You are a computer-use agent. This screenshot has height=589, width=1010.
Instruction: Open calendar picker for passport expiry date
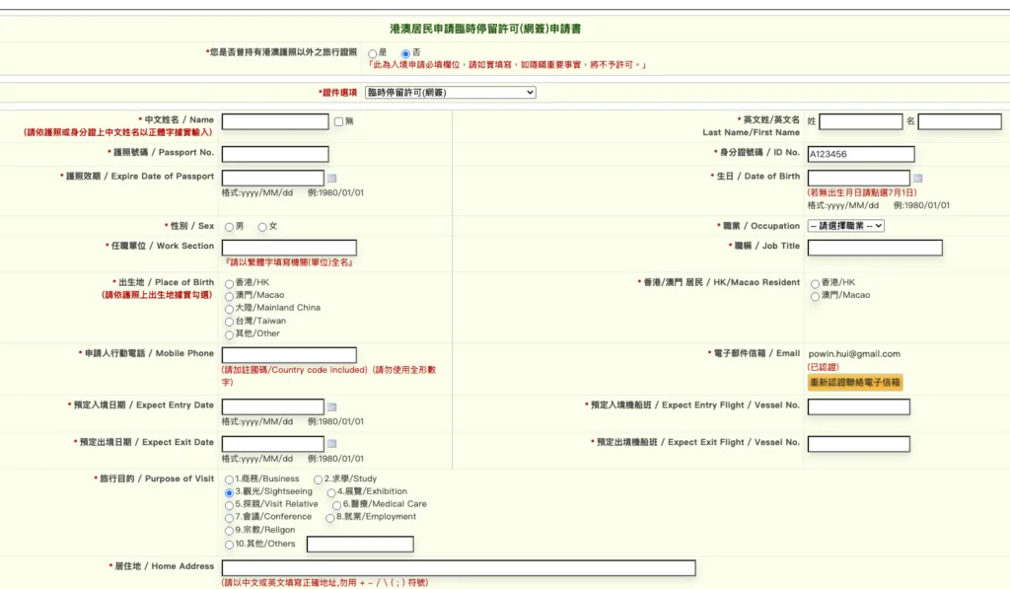(331, 179)
